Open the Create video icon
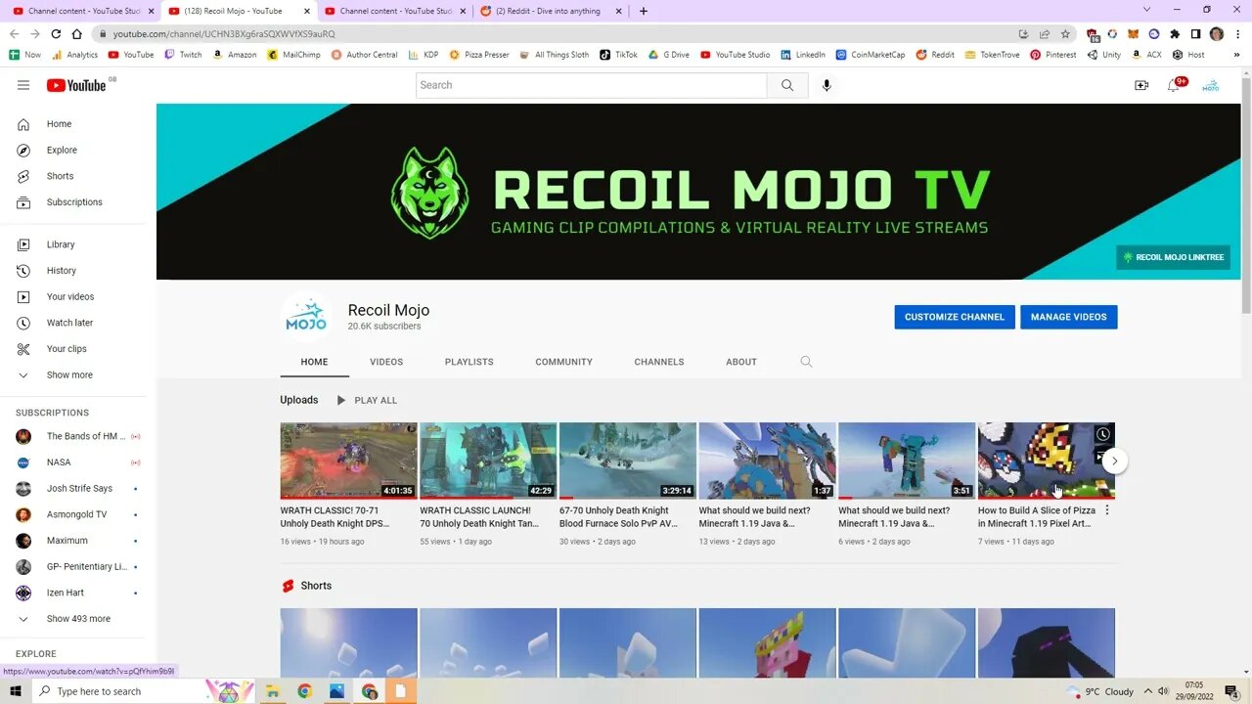Screen dimensions: 1252x704 [1141, 85]
